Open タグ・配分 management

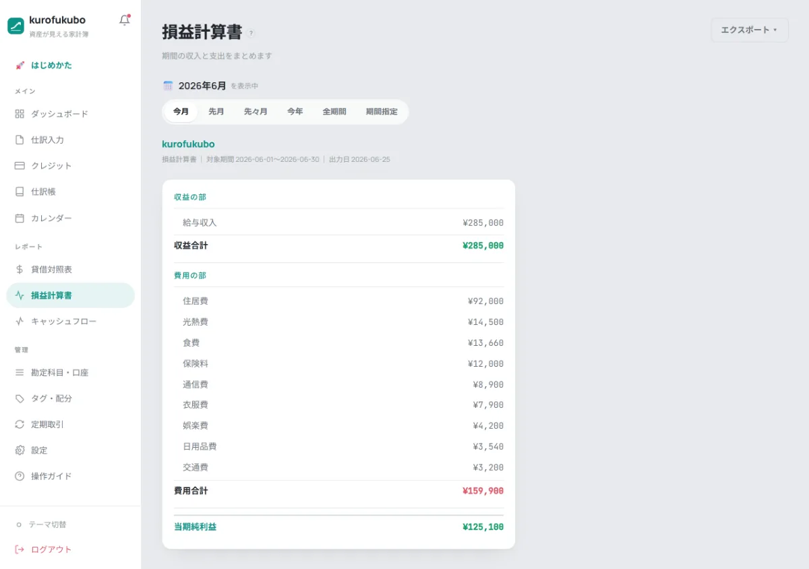point(71,398)
